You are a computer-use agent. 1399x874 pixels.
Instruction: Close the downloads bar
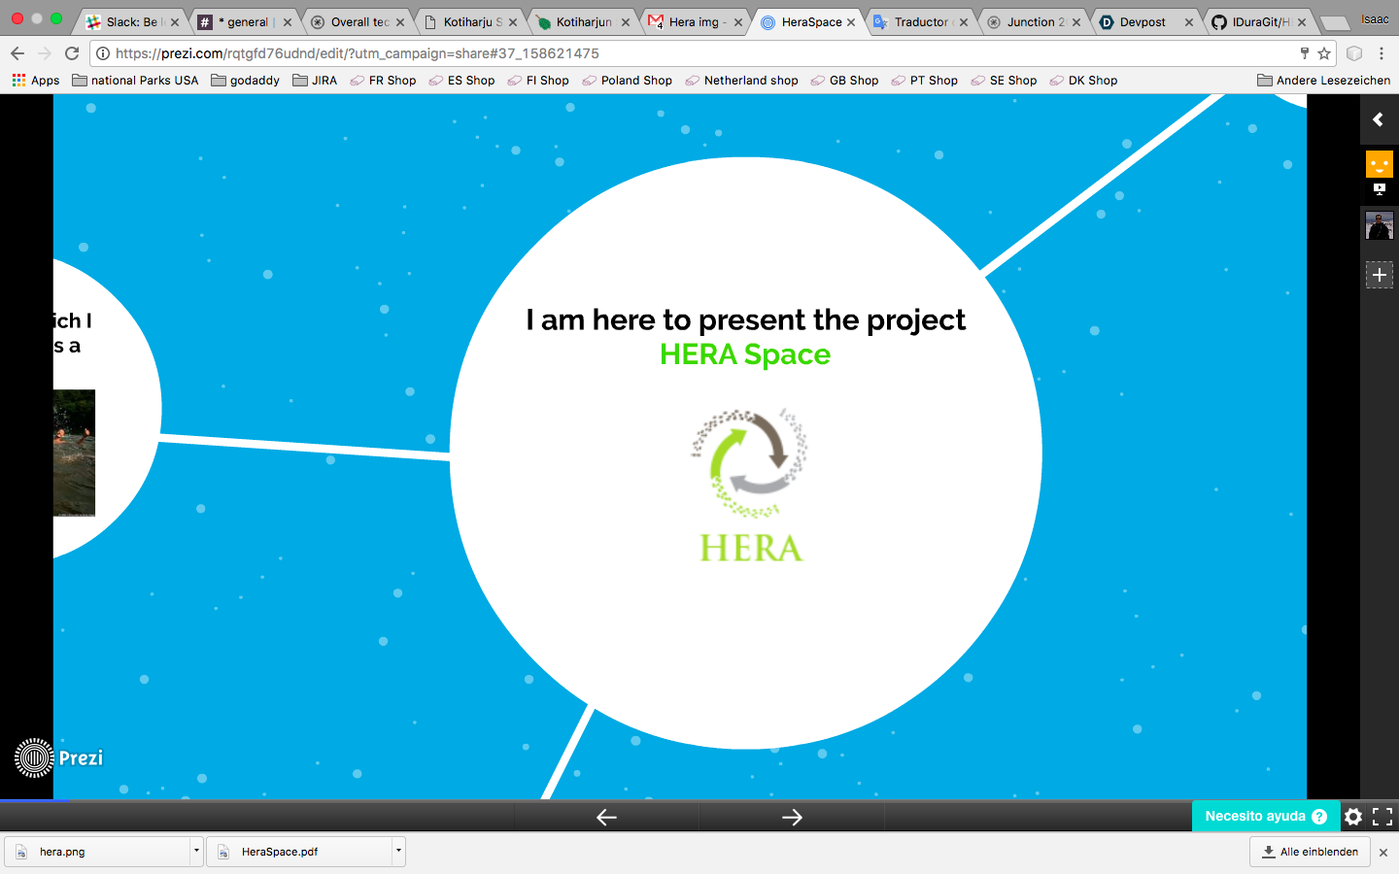tap(1383, 853)
